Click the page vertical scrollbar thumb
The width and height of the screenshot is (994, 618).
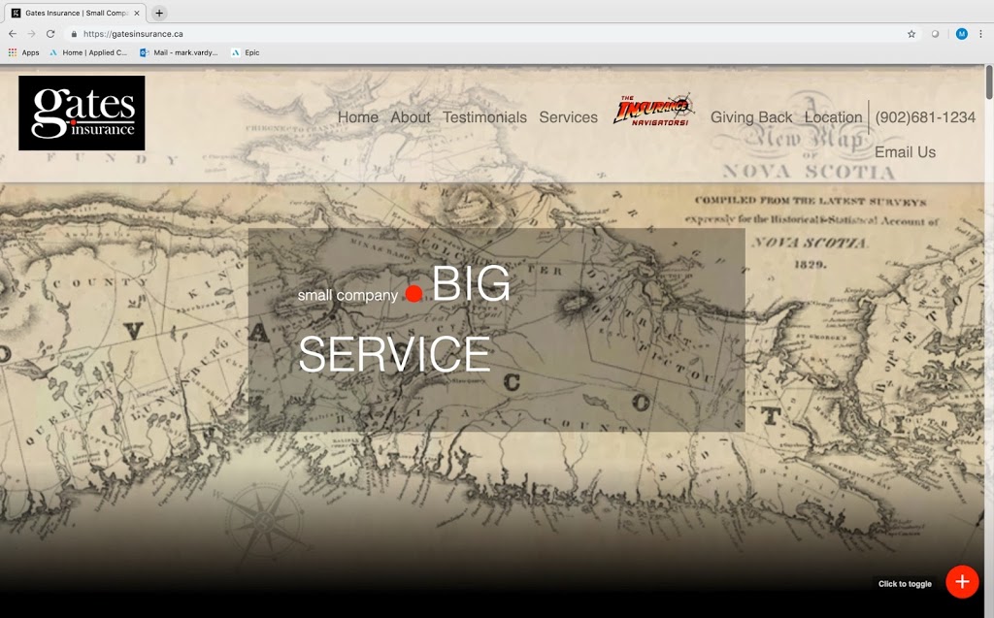989,81
